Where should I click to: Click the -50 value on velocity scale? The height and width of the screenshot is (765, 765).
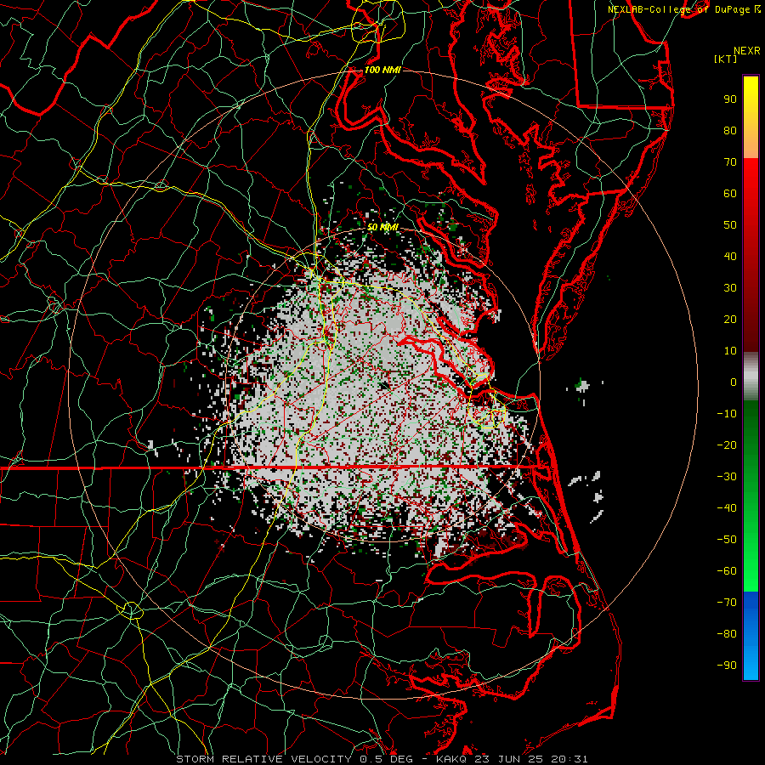[727, 540]
